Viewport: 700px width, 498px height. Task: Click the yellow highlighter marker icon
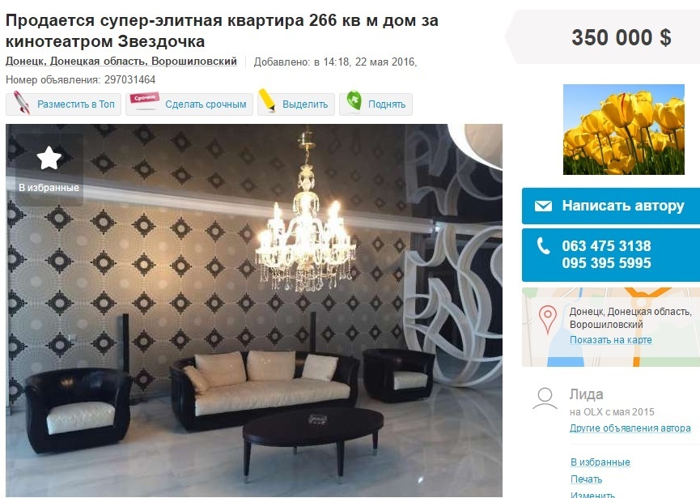point(267,100)
